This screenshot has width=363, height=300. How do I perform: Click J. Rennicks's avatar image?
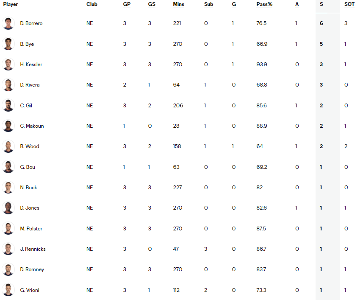click(x=8, y=249)
